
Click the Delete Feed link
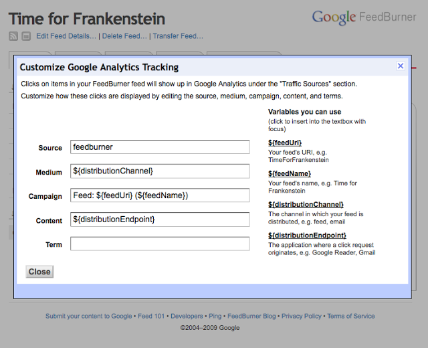(x=124, y=36)
